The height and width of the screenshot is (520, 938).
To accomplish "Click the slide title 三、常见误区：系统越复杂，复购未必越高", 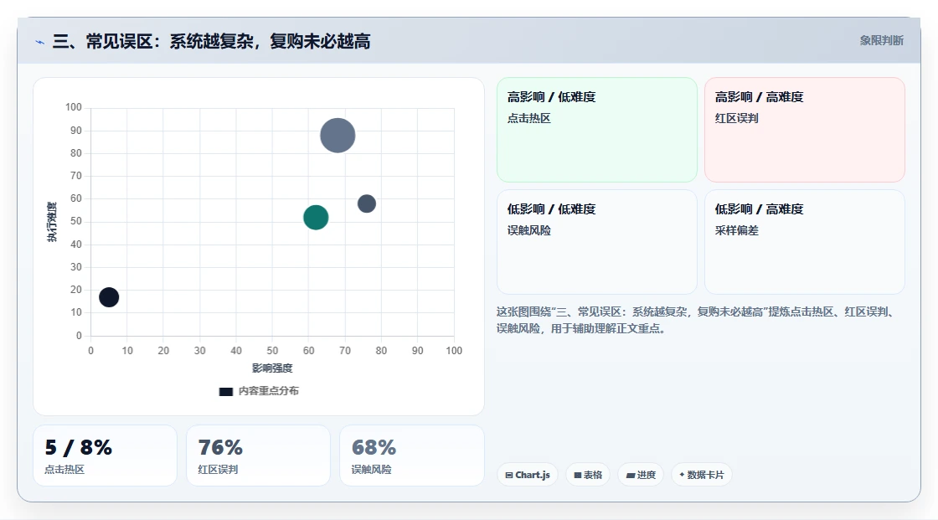I will point(212,41).
